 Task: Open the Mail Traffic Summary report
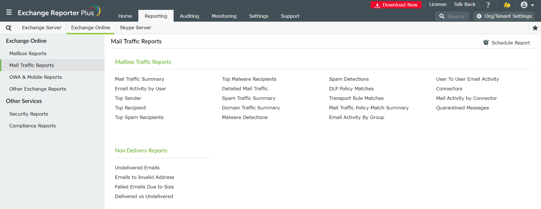[x=139, y=79]
